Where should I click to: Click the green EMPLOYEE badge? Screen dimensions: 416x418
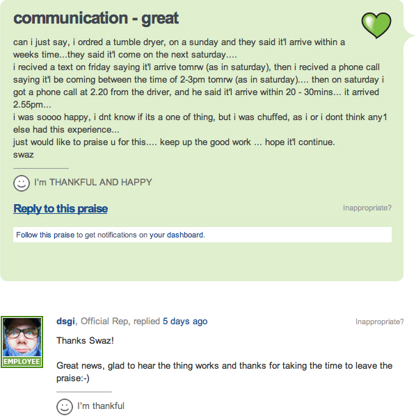pos(22,362)
